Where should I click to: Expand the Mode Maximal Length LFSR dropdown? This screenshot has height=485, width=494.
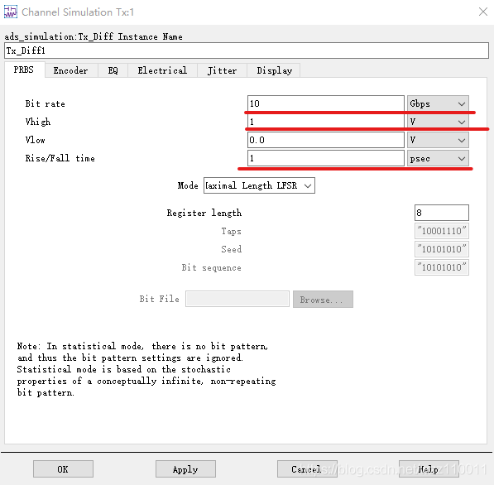pos(259,185)
